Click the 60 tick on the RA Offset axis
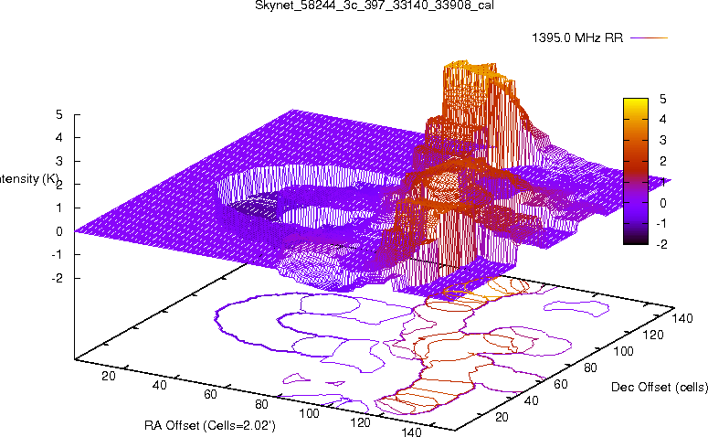 point(210,395)
